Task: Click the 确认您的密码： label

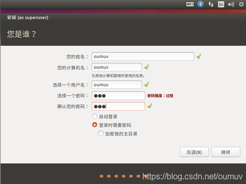Action: coord(73,106)
